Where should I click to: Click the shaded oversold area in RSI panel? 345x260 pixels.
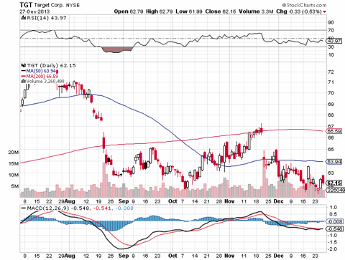[117, 49]
